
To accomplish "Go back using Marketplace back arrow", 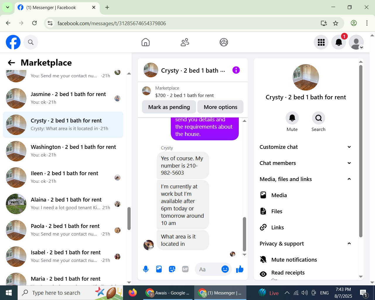I will point(11,63).
